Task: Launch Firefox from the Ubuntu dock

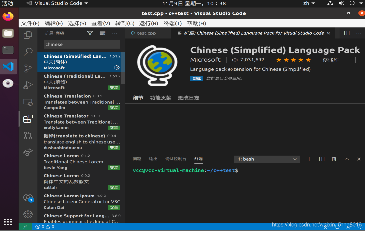Action: 8,16
